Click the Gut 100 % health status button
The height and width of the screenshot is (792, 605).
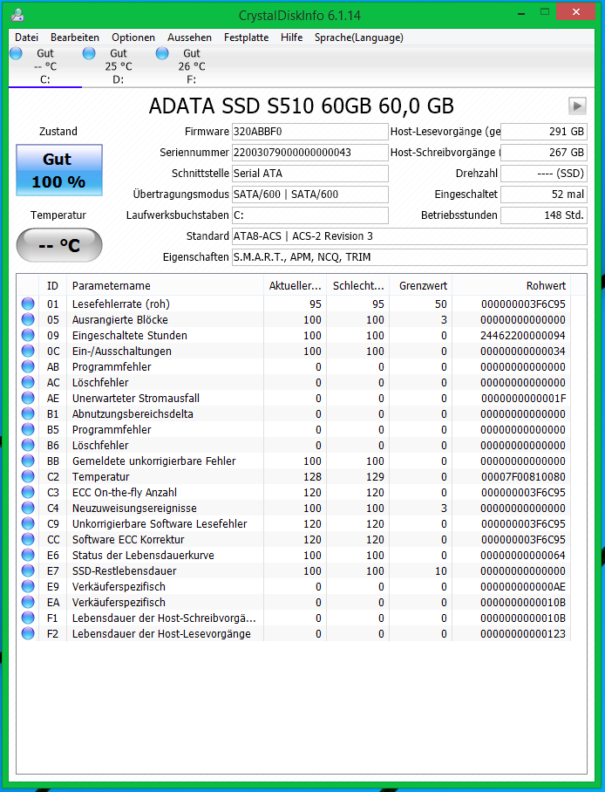[59, 170]
